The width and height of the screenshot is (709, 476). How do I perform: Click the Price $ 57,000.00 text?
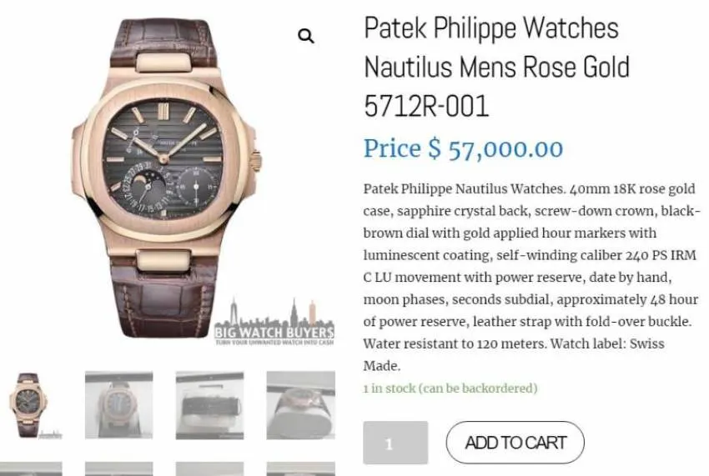[464, 148]
